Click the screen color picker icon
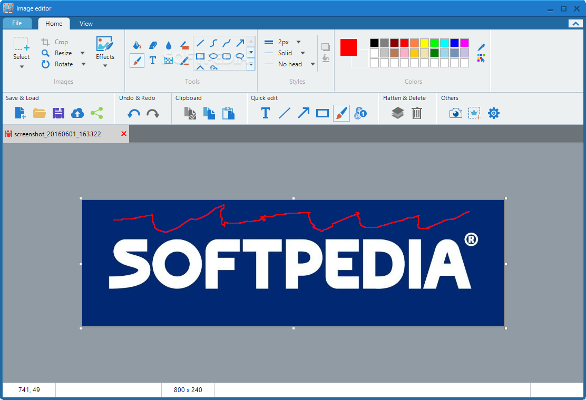The height and width of the screenshot is (400, 586). (x=481, y=58)
